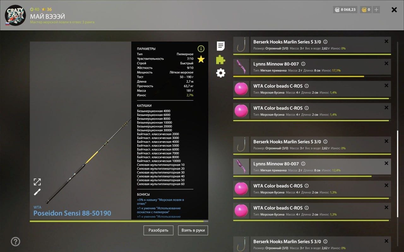Screen dimensions: 404x252
Task: Select reel entry Силовая мультипликаторная 60
Action: [x=161, y=184]
